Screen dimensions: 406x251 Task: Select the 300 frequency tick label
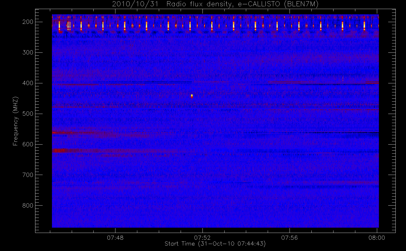tap(28, 52)
